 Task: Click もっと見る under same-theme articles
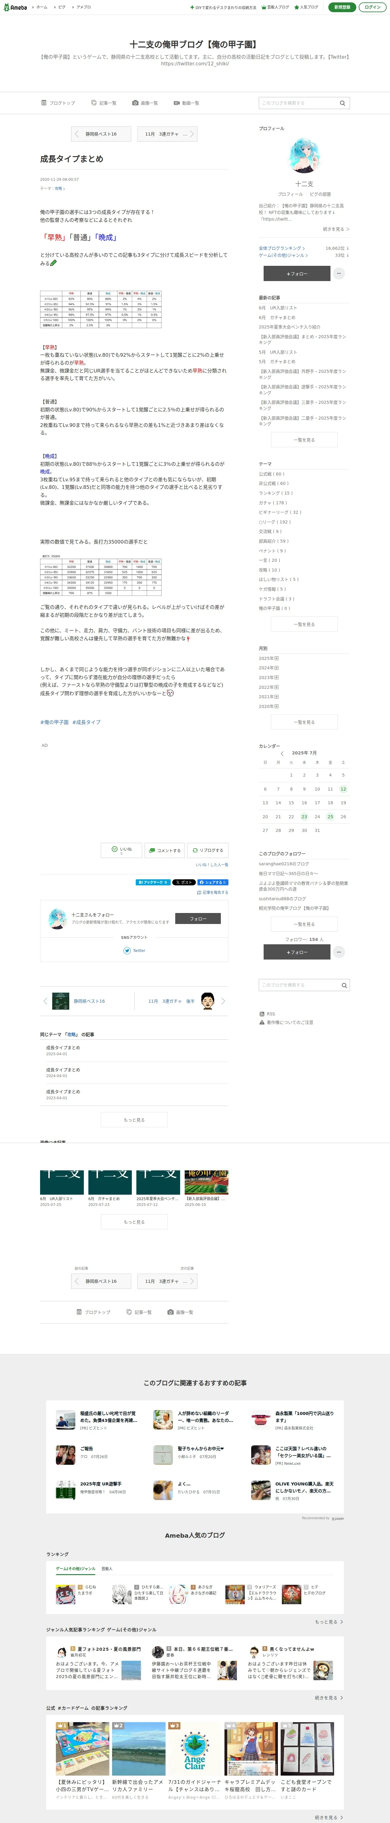(134, 1120)
